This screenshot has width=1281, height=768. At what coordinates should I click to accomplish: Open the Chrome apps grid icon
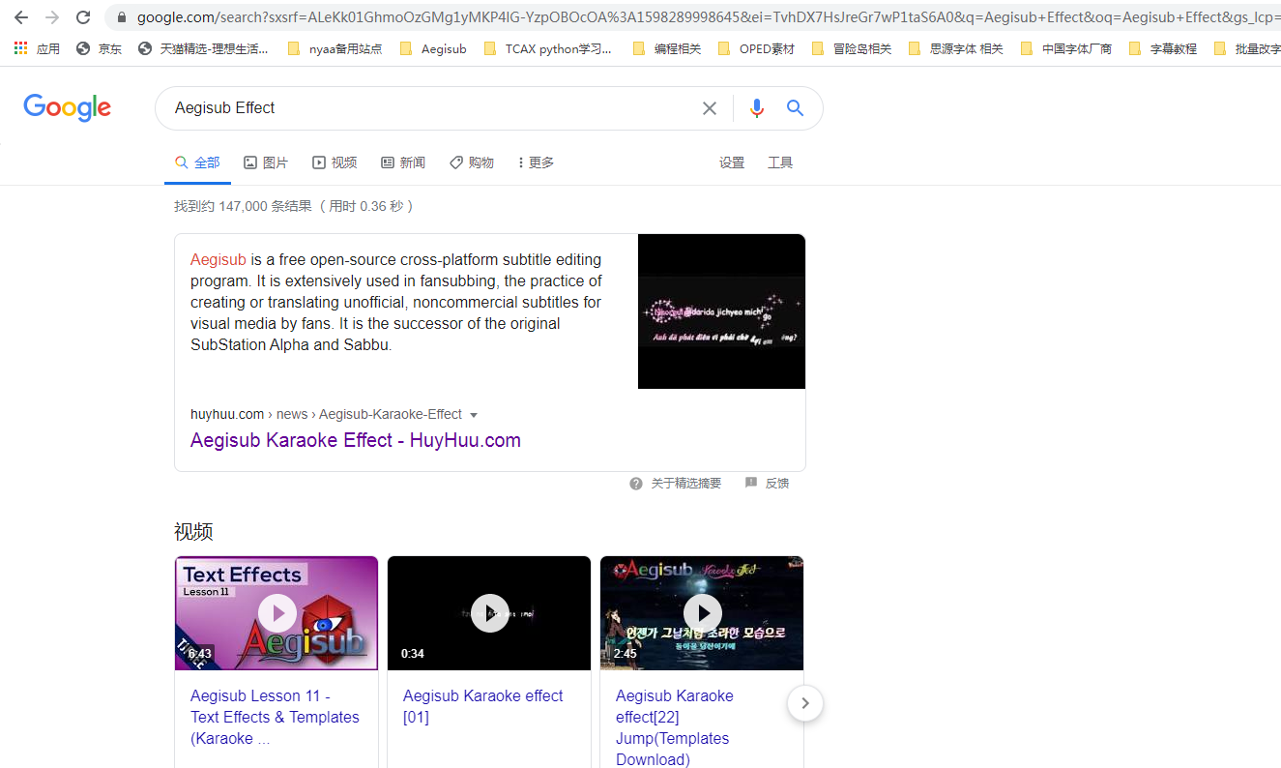(x=20, y=47)
